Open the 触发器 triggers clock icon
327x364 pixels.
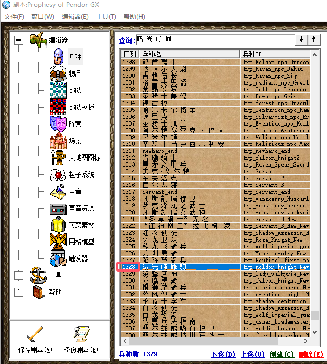(58, 258)
